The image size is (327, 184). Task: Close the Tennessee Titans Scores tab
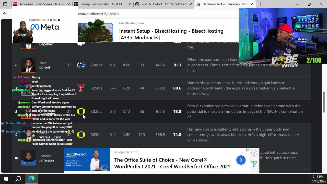68,4
